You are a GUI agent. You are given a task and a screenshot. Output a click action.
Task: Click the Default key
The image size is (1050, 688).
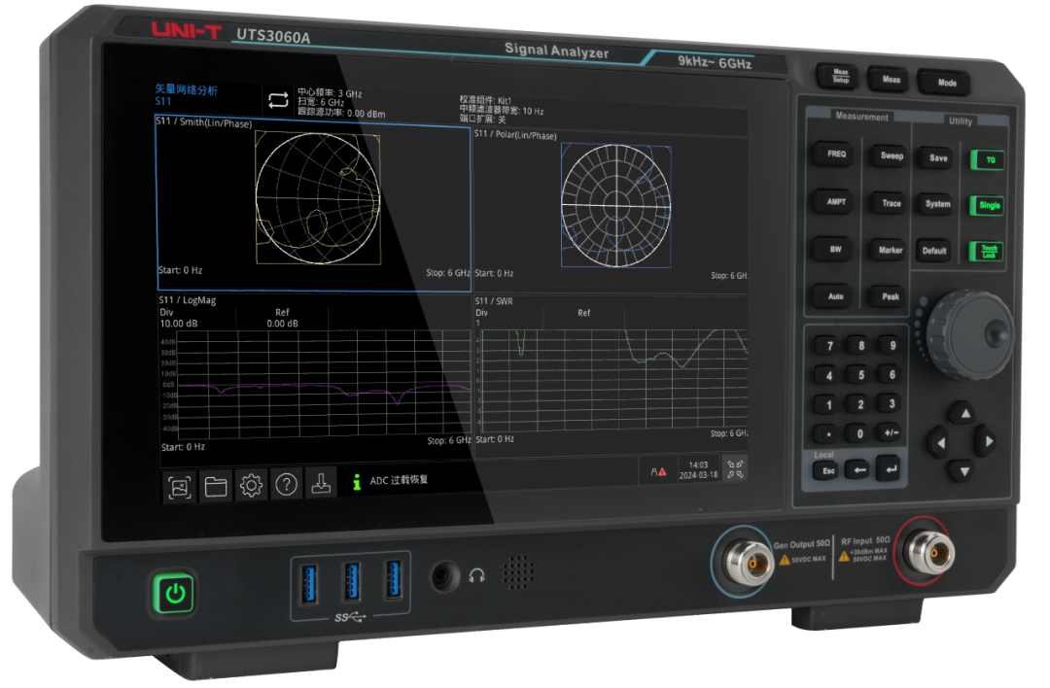point(933,251)
